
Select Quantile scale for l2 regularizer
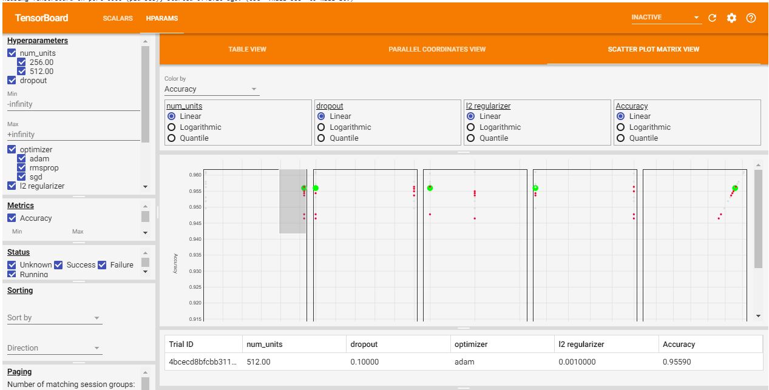(472, 138)
